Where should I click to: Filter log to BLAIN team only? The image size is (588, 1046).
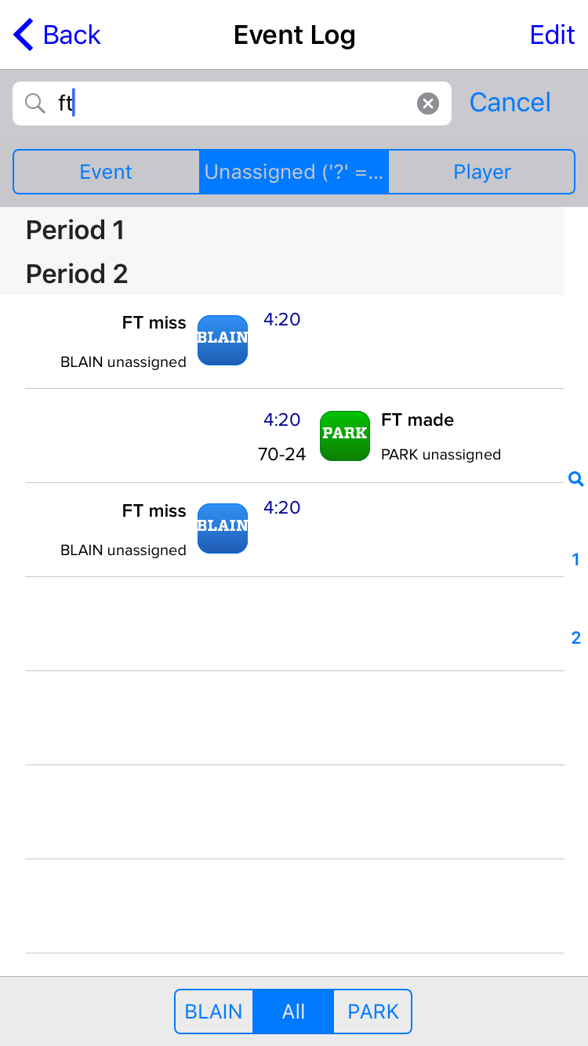click(214, 1011)
